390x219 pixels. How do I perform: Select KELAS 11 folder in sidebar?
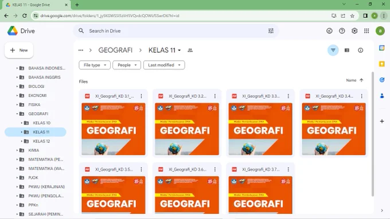point(36,132)
